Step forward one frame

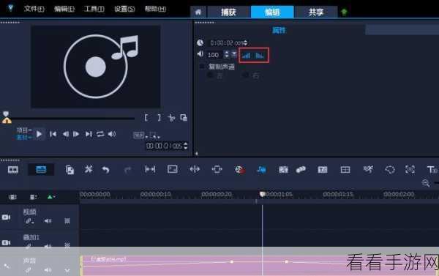[x=76, y=134]
